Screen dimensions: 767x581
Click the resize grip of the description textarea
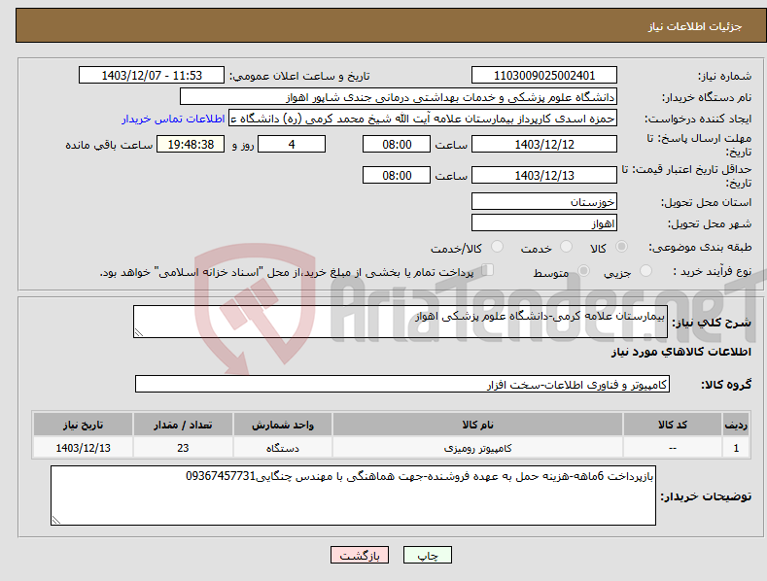(139, 332)
